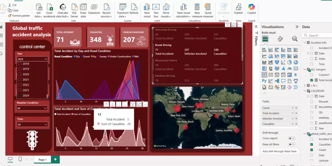Collapse the Visualizations pane

tap(297, 27)
